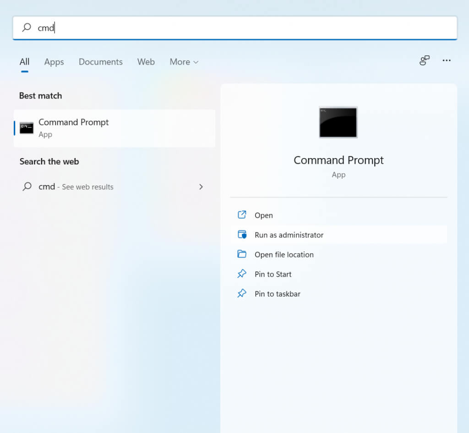Click the Best match heading
Screen dimensions: 469x433
point(41,96)
